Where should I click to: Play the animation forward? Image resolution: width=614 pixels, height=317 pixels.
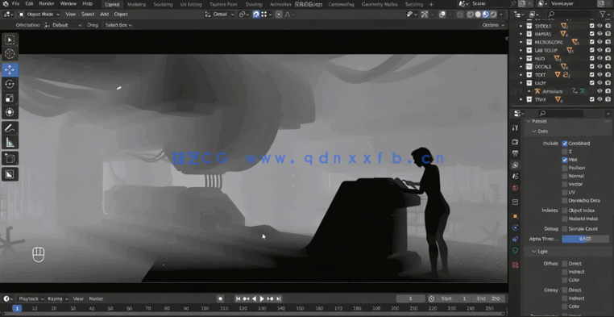click(x=263, y=299)
